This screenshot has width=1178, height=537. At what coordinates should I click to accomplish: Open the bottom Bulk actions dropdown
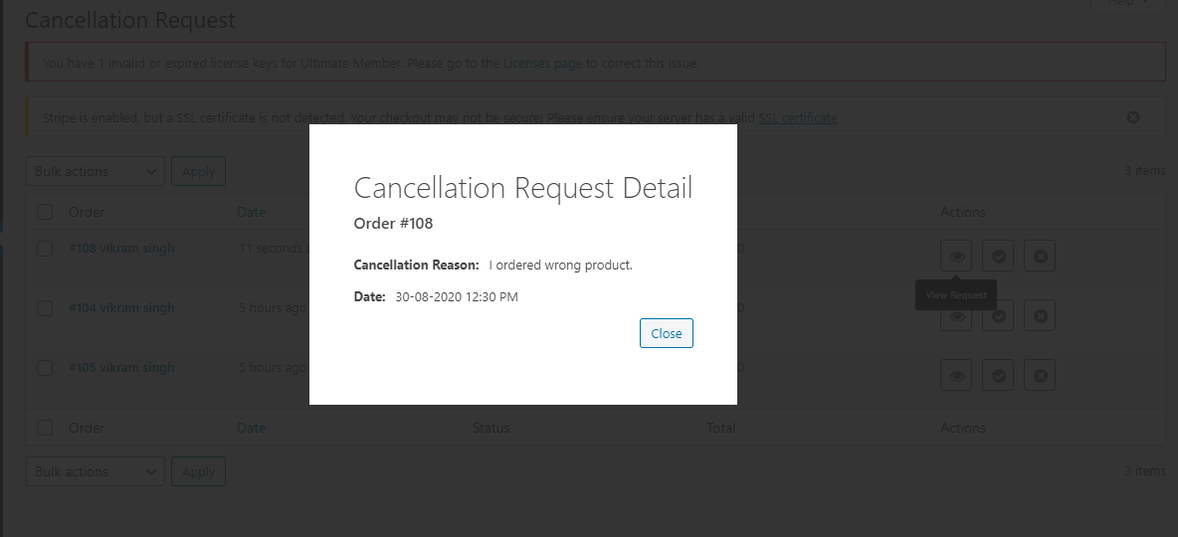96,471
